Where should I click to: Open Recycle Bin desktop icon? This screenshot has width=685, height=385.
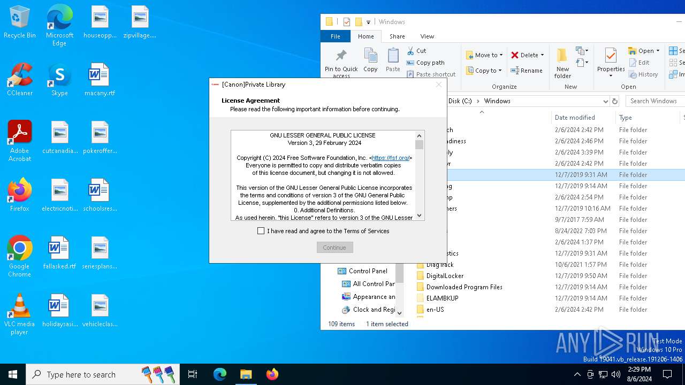(x=20, y=22)
